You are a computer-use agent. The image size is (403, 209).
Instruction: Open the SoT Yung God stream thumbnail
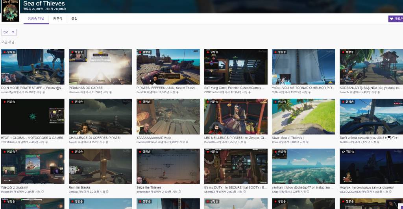click(x=236, y=67)
